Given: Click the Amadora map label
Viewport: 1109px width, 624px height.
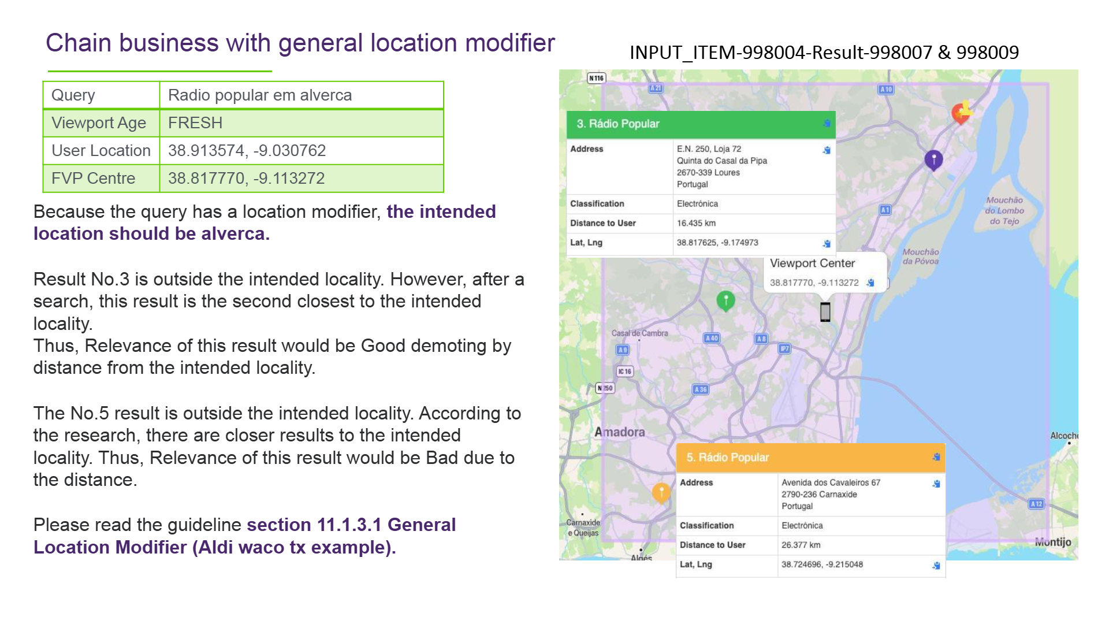Looking at the screenshot, I should click(x=620, y=432).
